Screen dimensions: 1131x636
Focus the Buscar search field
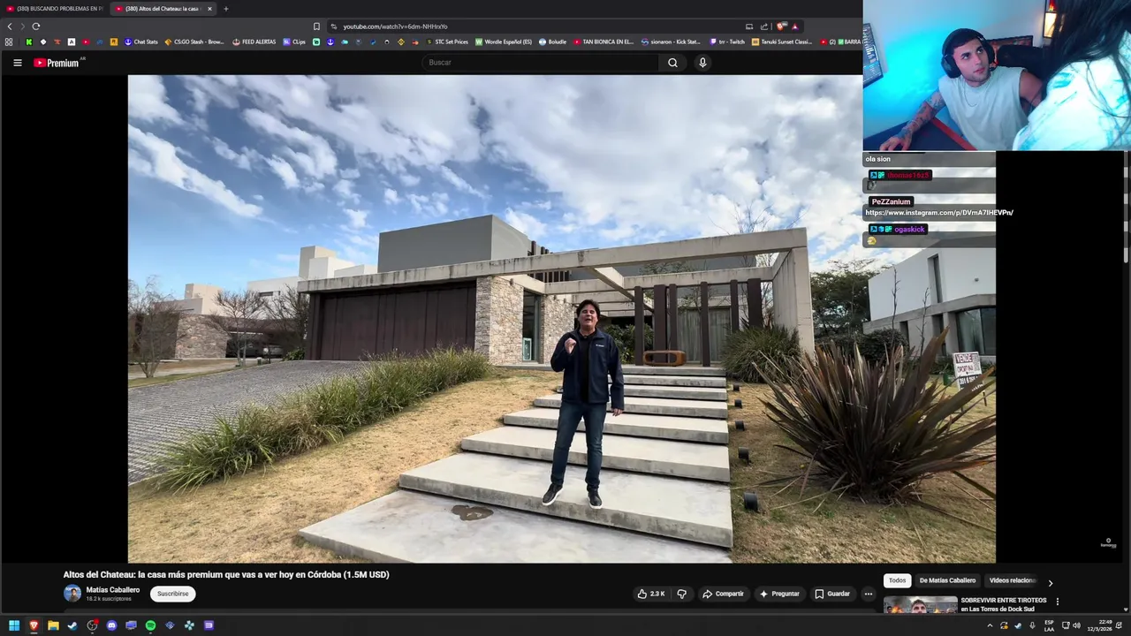[x=540, y=63]
